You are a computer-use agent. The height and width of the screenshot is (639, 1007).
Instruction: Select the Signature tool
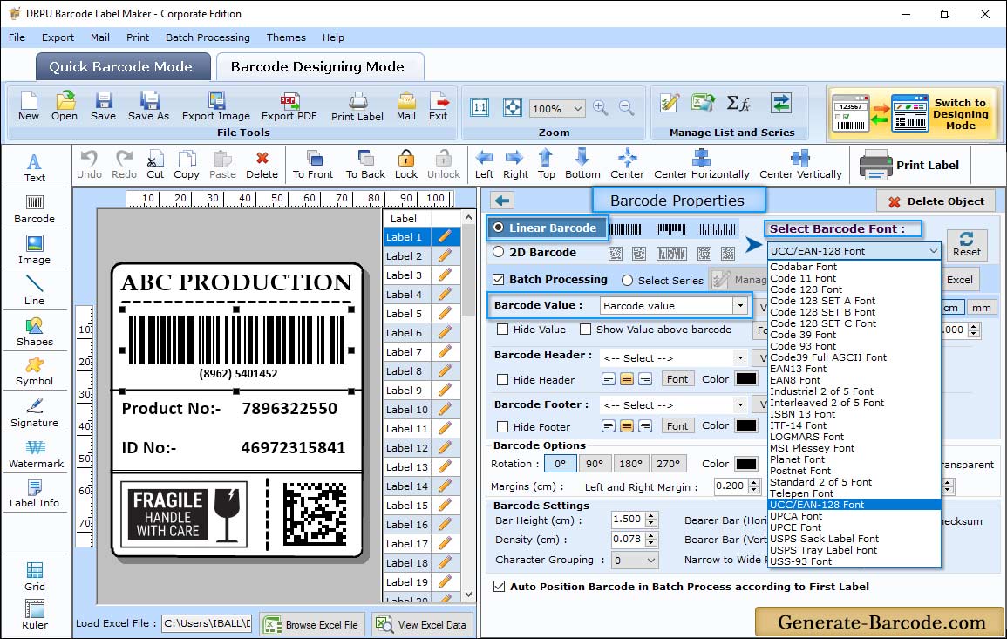pos(35,413)
